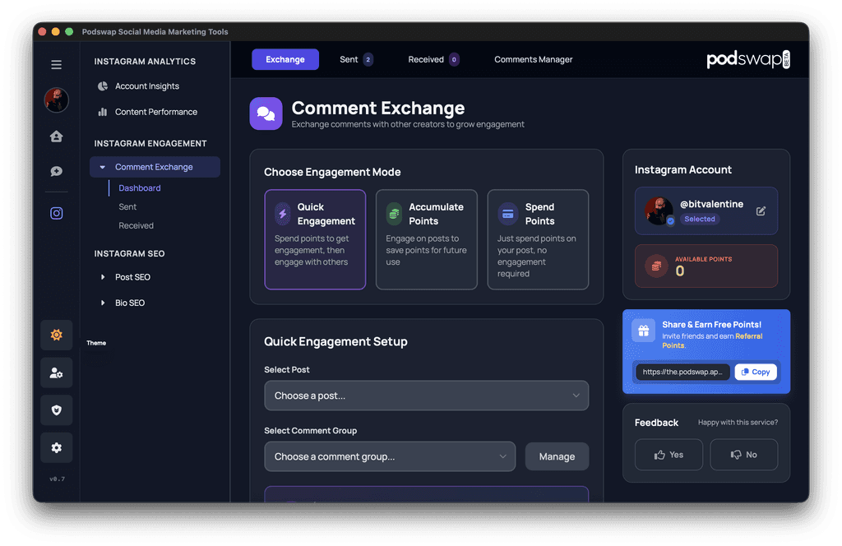Edit the @bitvalentine account with pencil icon
Screen dimensions: 842x546
pyautogui.click(x=761, y=211)
